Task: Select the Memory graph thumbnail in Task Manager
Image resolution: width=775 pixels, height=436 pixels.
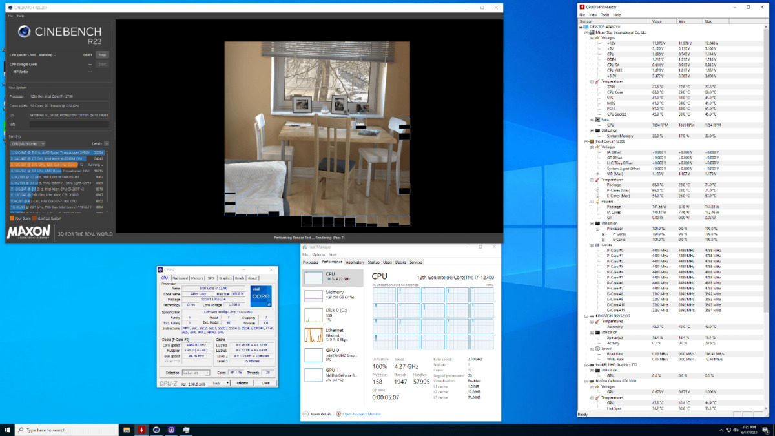Action: pyautogui.click(x=313, y=296)
